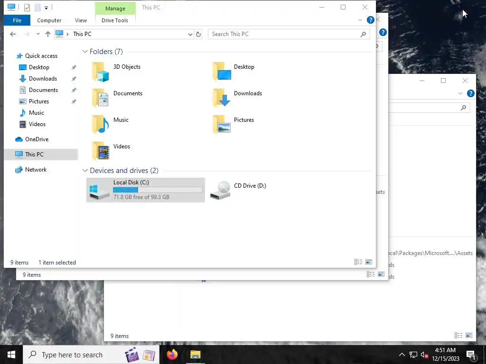Open the Music folder in Folders group
The height and width of the screenshot is (364, 486).
click(110, 124)
